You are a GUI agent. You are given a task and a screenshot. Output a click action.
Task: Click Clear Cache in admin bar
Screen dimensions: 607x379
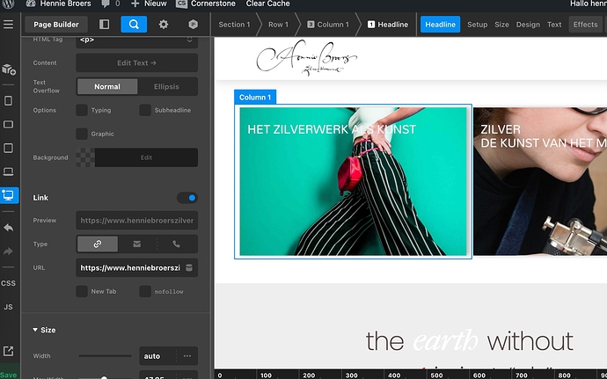tap(268, 4)
